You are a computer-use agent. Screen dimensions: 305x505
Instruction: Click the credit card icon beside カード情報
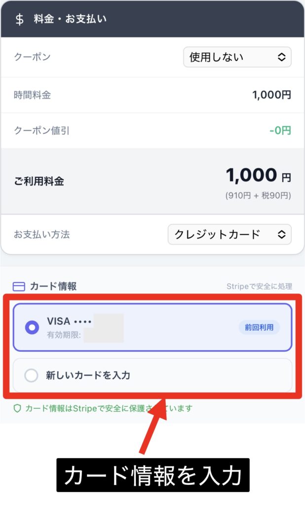tap(18, 287)
